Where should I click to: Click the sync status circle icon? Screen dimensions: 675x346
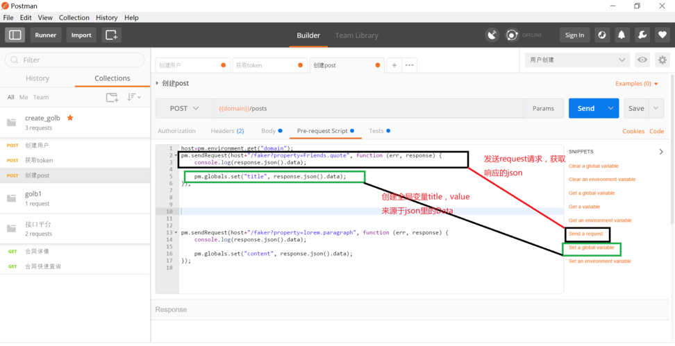pyautogui.click(x=512, y=35)
